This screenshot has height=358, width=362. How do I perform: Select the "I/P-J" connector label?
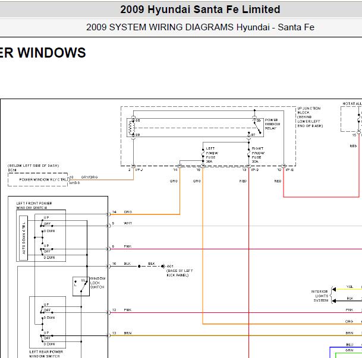click(139, 170)
